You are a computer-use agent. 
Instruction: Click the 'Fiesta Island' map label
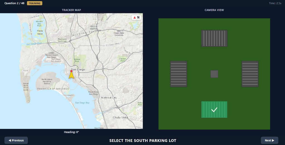tap(40, 32)
